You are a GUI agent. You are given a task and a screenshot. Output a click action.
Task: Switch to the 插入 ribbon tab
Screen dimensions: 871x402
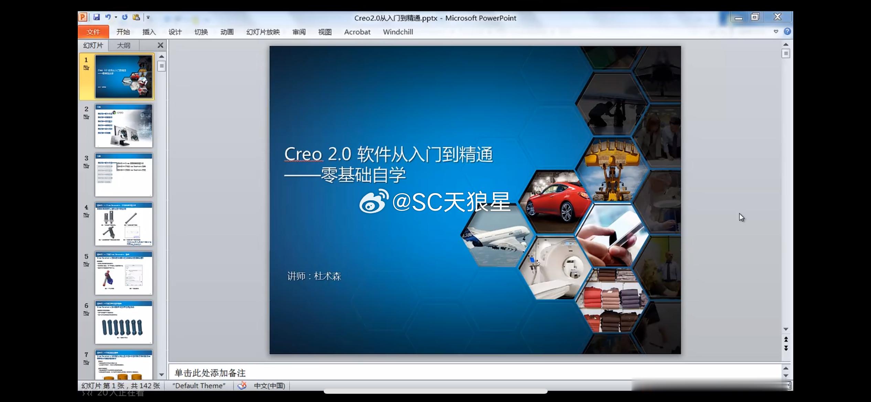point(149,32)
